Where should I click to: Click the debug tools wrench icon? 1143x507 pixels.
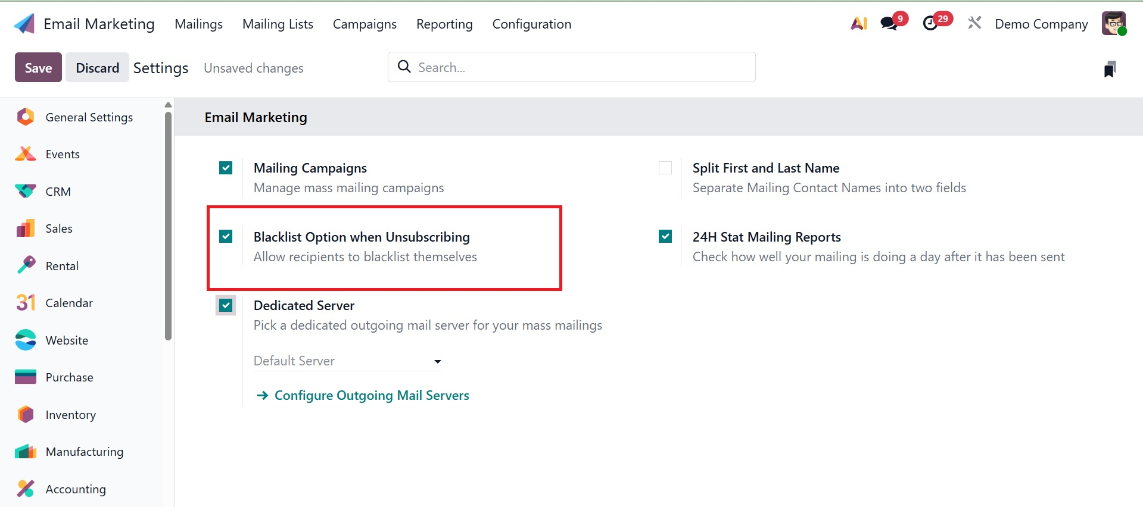tap(974, 24)
